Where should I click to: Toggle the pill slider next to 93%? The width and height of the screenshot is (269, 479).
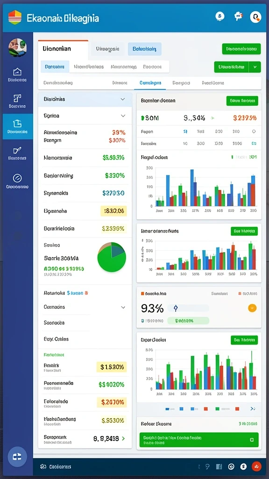(188, 308)
